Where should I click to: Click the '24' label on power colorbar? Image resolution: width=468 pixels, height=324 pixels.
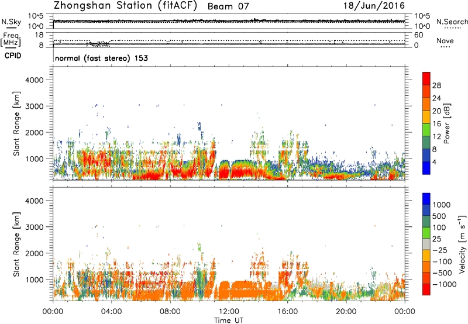click(x=436, y=98)
